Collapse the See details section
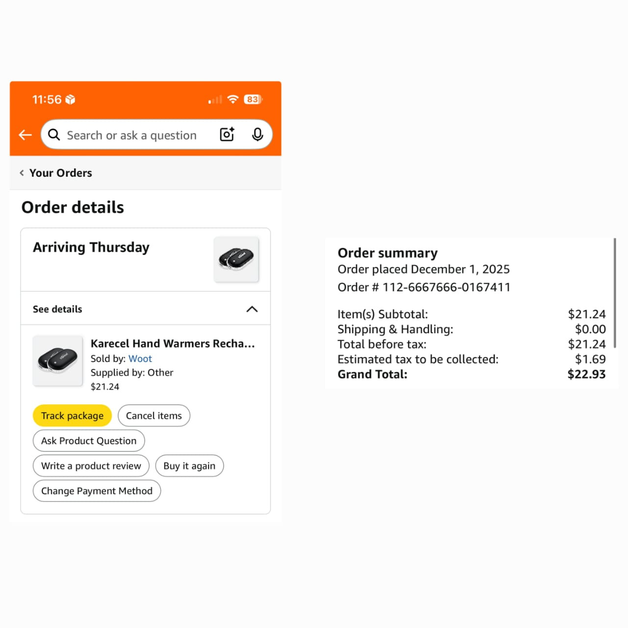628x628 pixels. (x=252, y=309)
